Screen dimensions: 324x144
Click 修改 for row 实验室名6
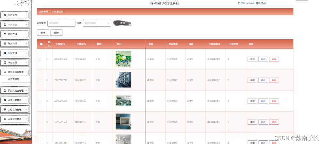(x=263, y=101)
